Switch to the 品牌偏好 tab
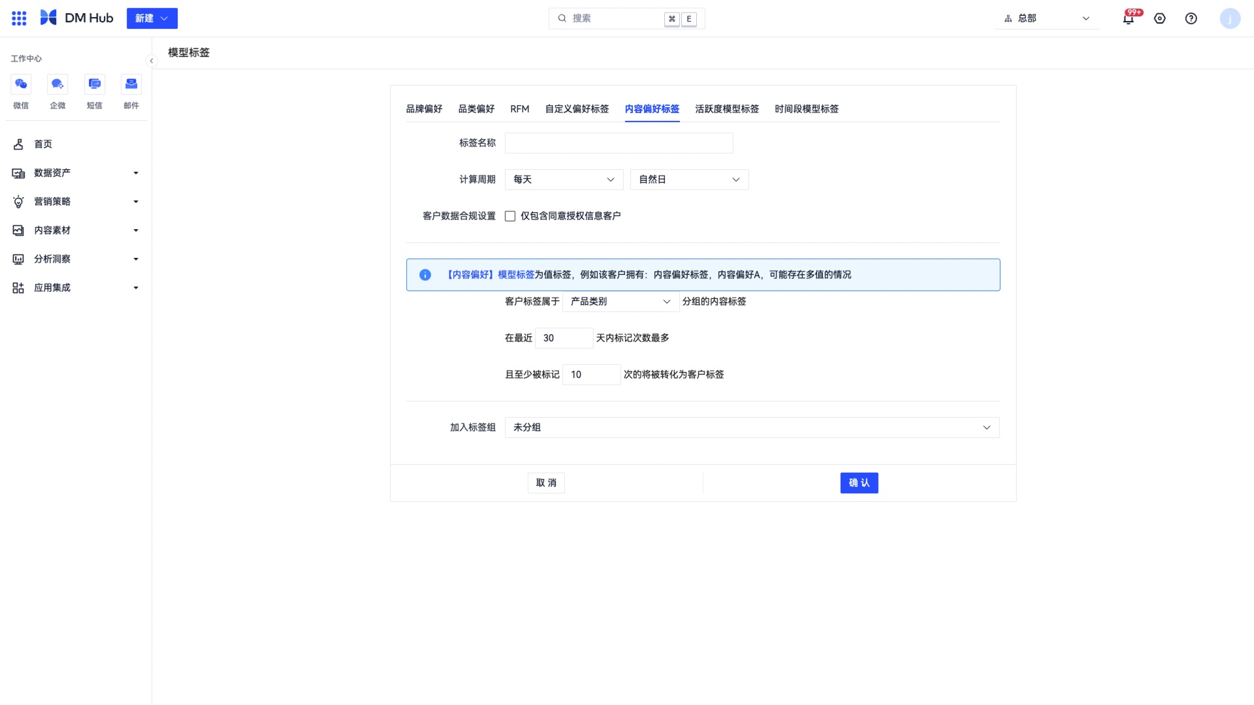 tap(425, 109)
